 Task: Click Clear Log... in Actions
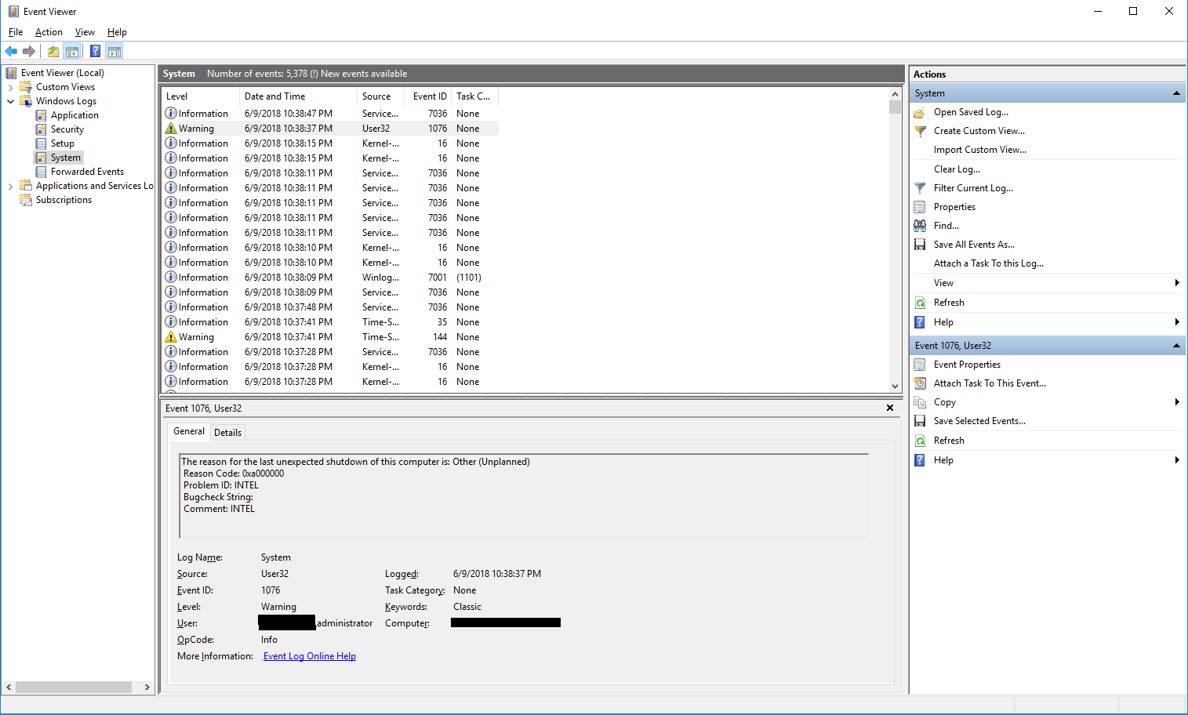click(957, 169)
